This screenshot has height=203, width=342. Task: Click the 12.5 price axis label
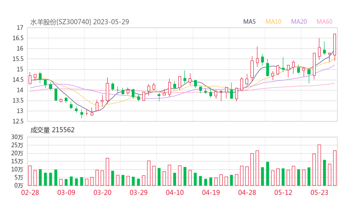(18, 121)
